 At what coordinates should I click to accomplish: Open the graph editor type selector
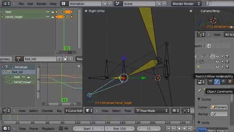coord(6,111)
